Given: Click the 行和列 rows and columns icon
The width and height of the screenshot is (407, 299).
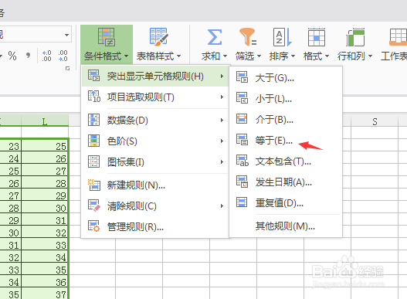Looking at the screenshot, I should 355,37.
